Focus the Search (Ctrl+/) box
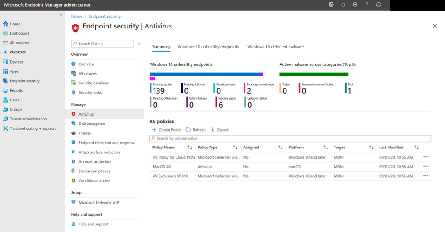The width and height of the screenshot is (445, 232). [x=102, y=44]
